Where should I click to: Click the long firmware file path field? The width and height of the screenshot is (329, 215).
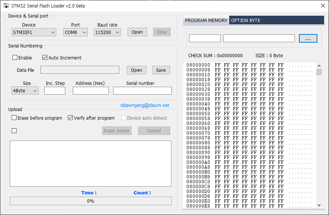pos(259,38)
